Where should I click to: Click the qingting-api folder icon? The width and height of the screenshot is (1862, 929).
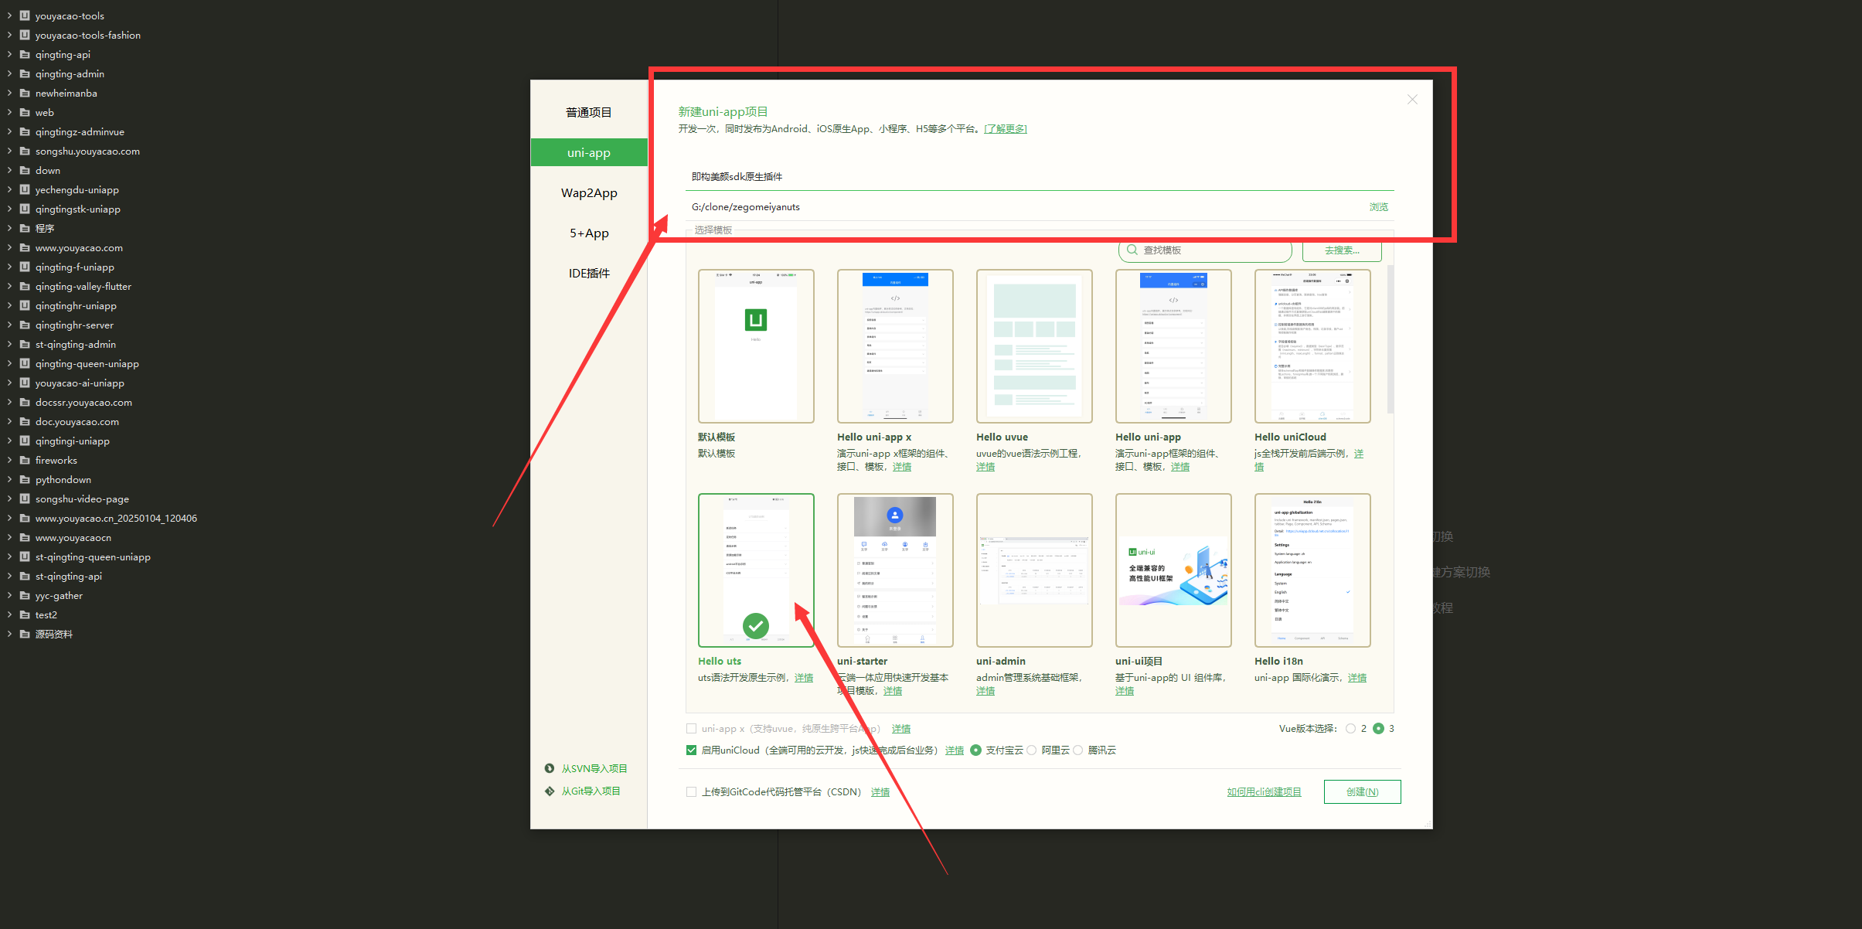pyautogui.click(x=25, y=54)
